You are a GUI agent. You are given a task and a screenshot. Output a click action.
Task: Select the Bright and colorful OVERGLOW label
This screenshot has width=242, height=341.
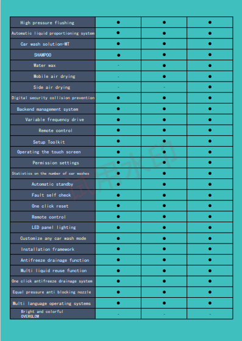tap(42, 314)
